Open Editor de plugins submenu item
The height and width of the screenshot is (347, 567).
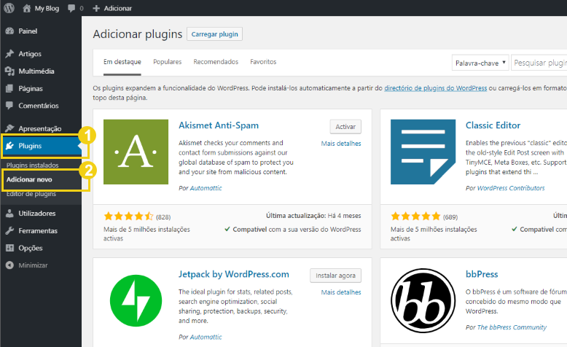pos(31,194)
